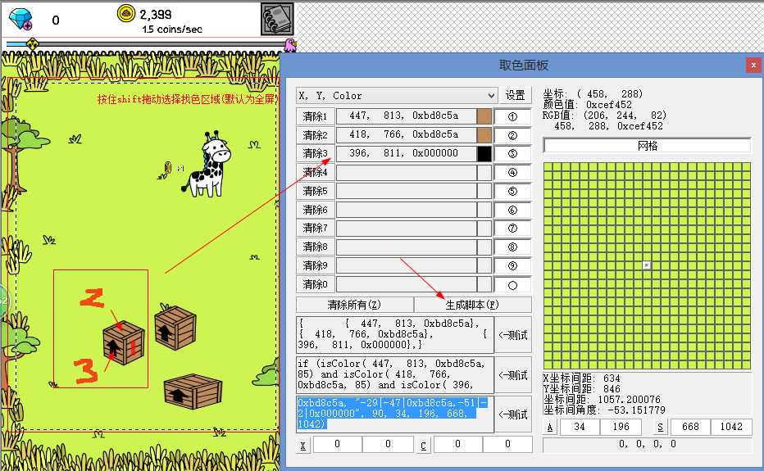Edit the field showing 196
The height and width of the screenshot is (471, 764).
click(621, 427)
